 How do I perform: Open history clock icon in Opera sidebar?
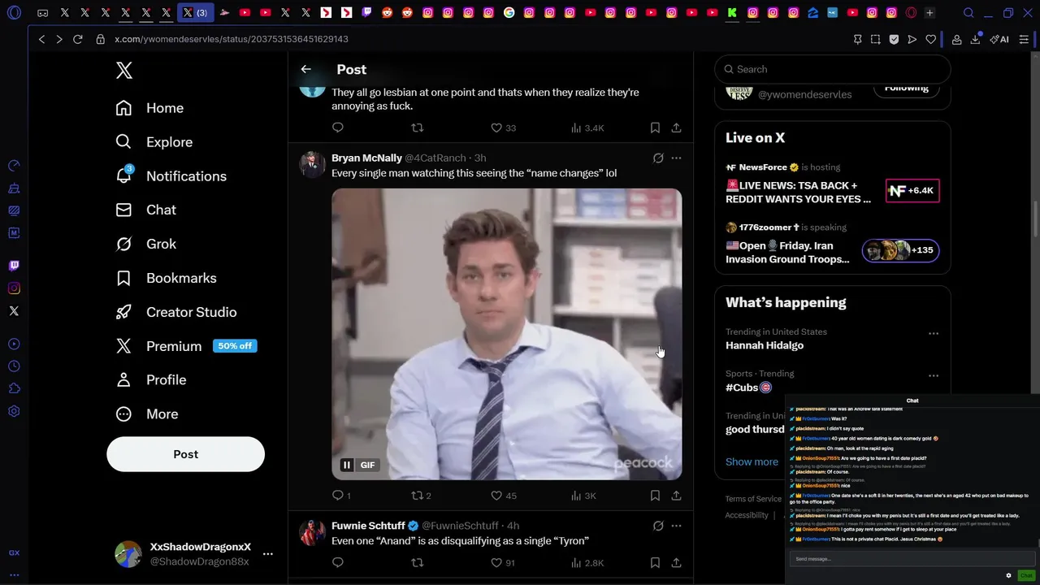[x=14, y=366]
